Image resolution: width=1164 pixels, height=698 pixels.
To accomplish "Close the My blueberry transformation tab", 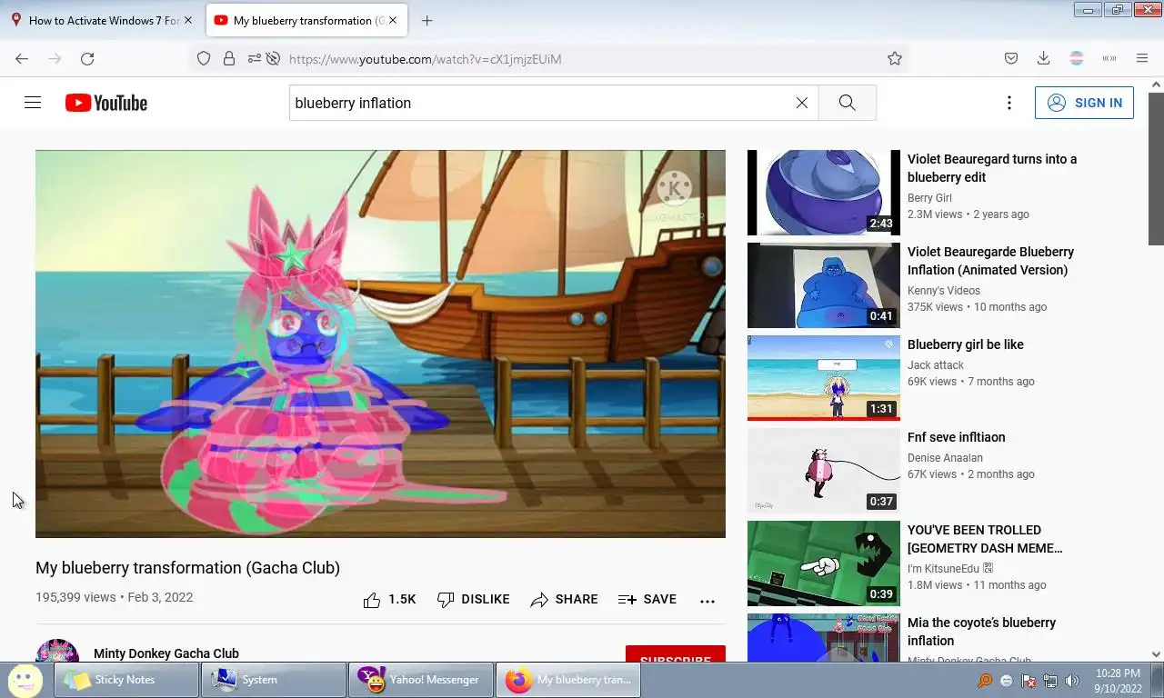I will click(394, 20).
